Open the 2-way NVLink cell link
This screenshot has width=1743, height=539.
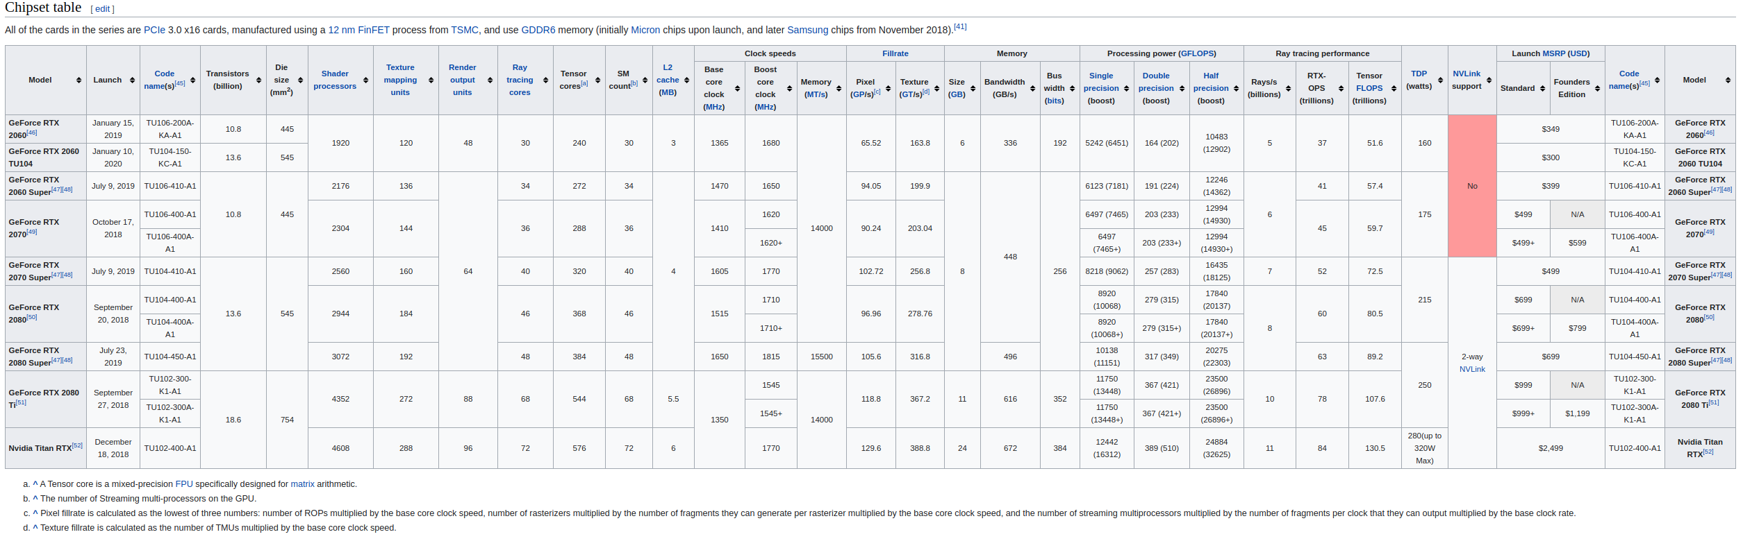pyautogui.click(x=1472, y=369)
